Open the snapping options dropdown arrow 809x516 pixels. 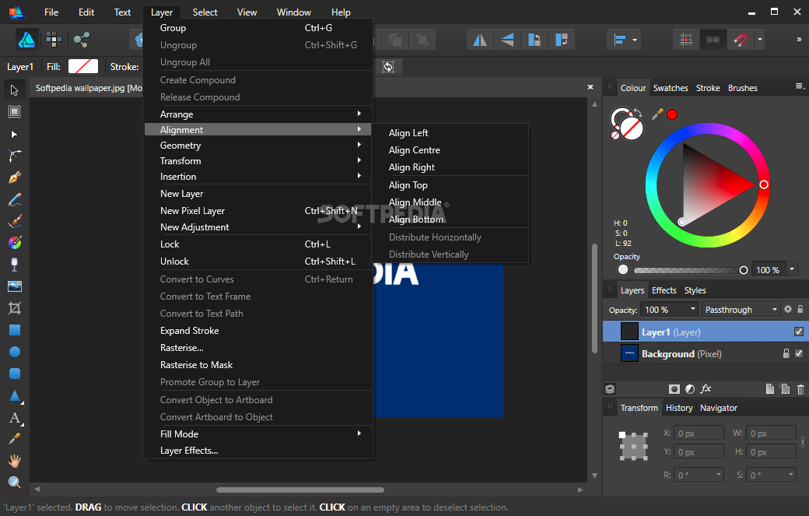coord(759,40)
